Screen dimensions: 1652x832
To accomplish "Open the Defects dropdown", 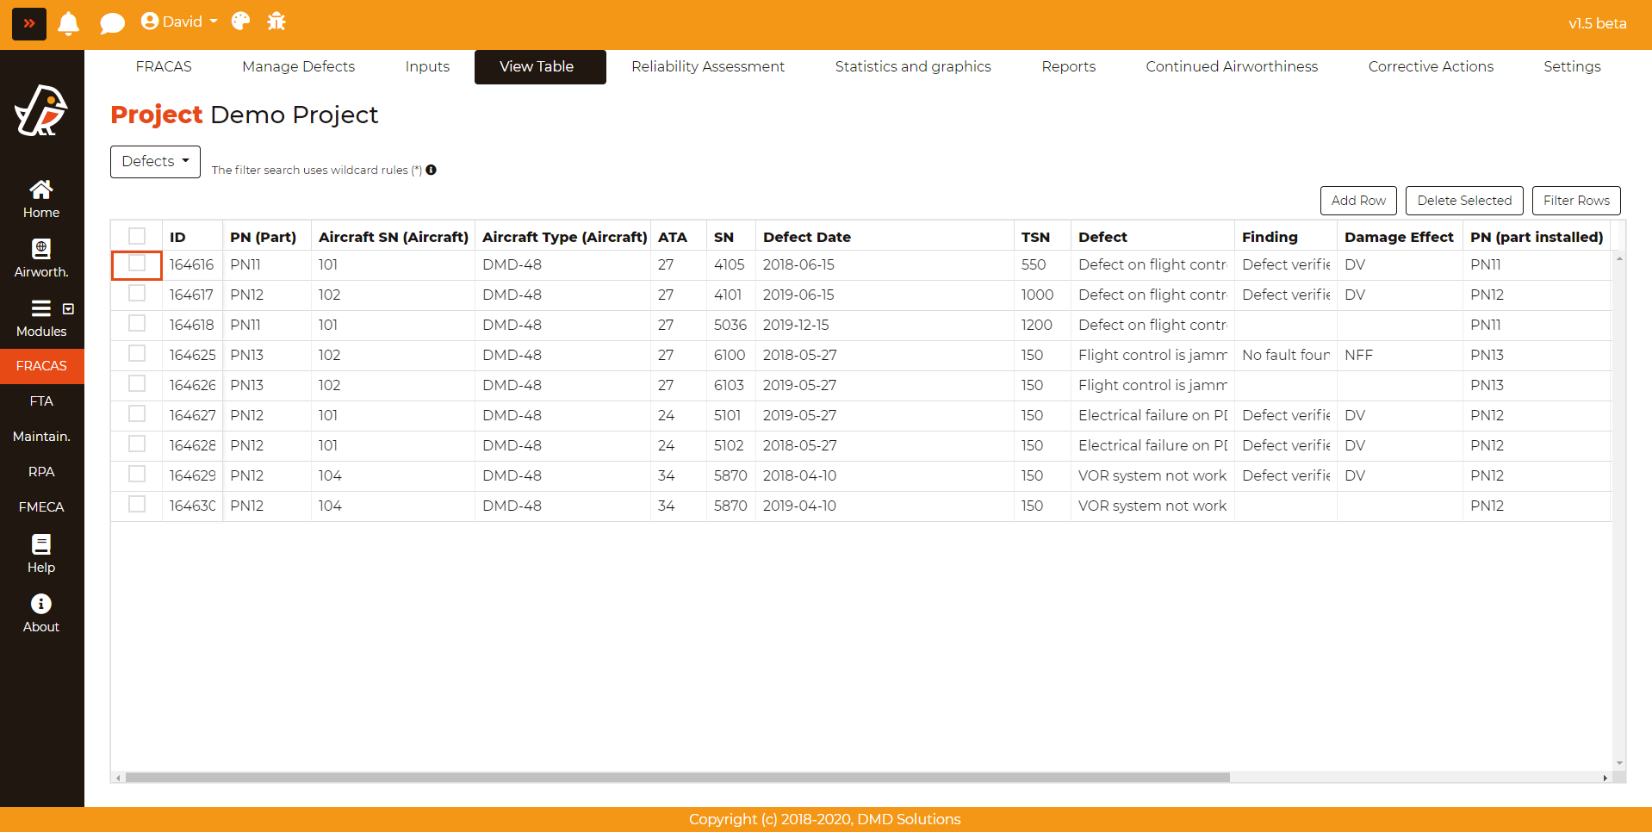I will (x=155, y=162).
